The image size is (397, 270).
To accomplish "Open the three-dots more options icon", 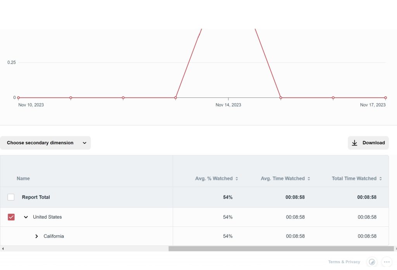I will (x=387, y=262).
